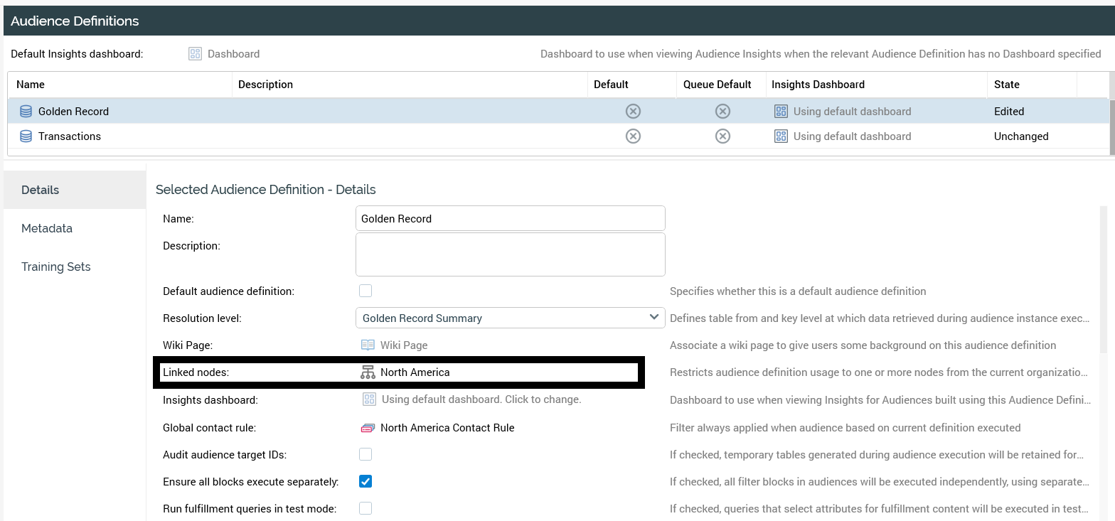Click the North America linked nodes icon
Viewport: 1115px width, 521px height.
(x=368, y=372)
